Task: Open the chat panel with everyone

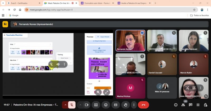Action: [190, 105]
